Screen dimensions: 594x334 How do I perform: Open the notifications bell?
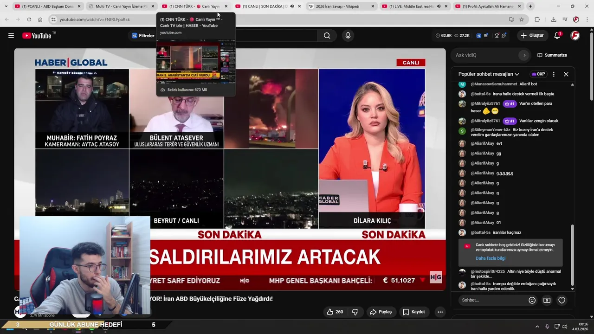click(x=557, y=36)
